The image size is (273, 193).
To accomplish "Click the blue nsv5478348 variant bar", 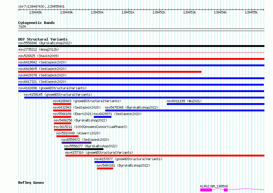I will pyautogui.click(x=185, y=110).
